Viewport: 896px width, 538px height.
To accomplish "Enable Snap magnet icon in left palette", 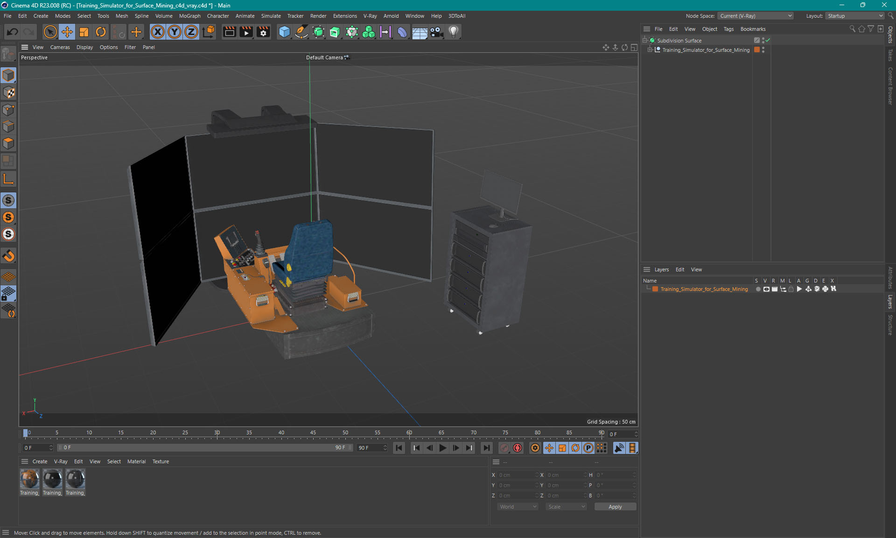I will 8,255.
